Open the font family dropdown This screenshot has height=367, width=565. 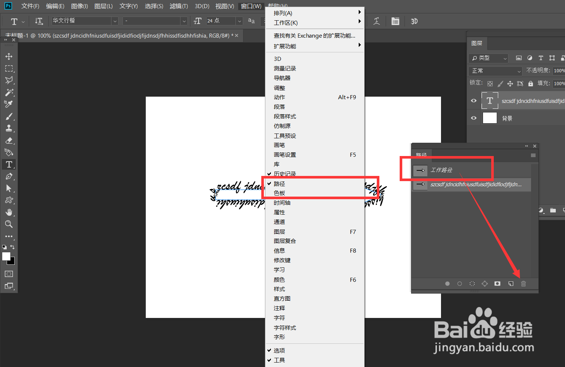[115, 21]
